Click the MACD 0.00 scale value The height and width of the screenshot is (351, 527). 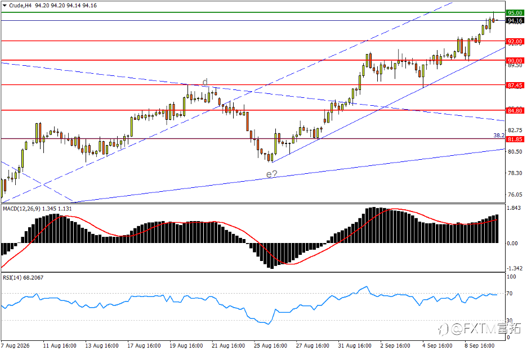(x=512, y=243)
